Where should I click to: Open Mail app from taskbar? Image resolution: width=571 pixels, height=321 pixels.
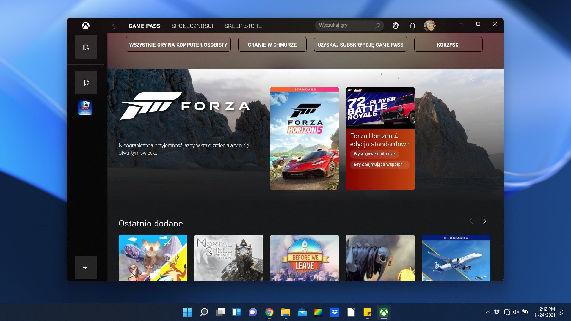(x=302, y=312)
